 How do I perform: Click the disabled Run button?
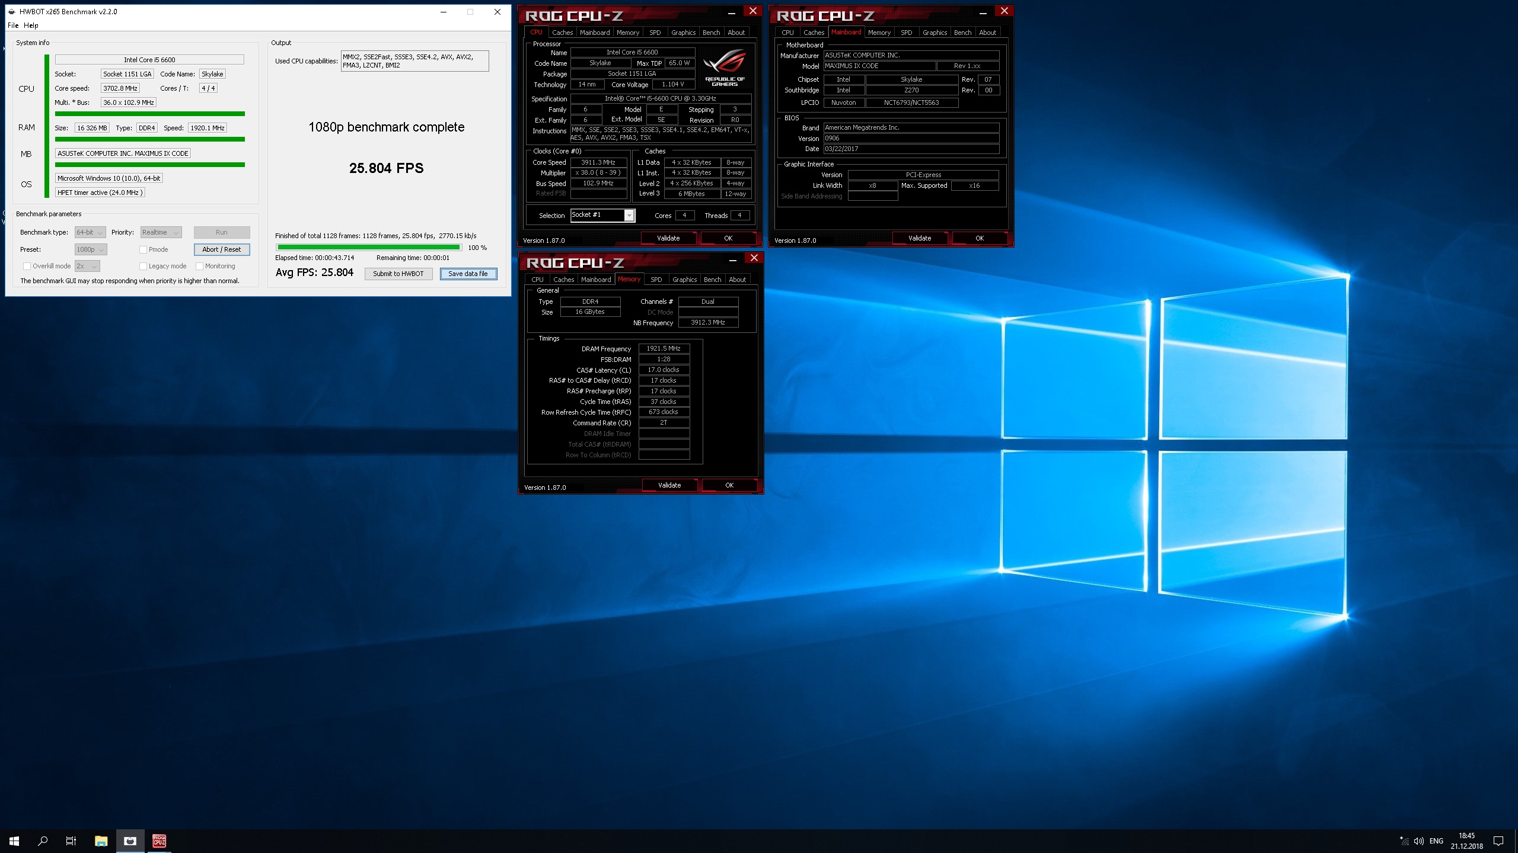222,232
